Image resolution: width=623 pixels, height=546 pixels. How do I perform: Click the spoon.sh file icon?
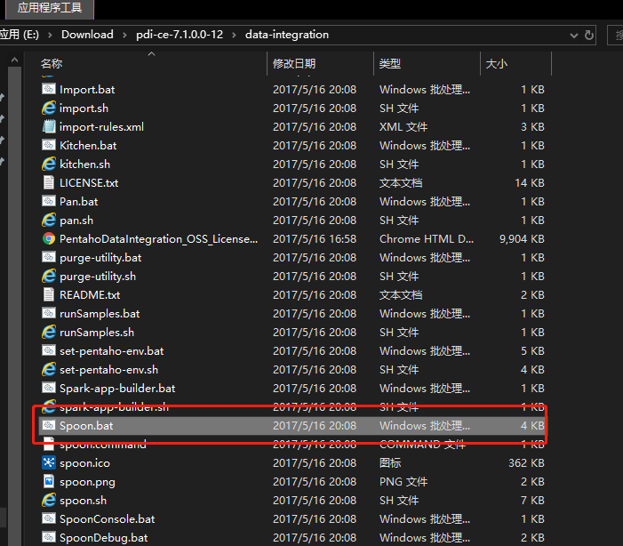(49, 501)
